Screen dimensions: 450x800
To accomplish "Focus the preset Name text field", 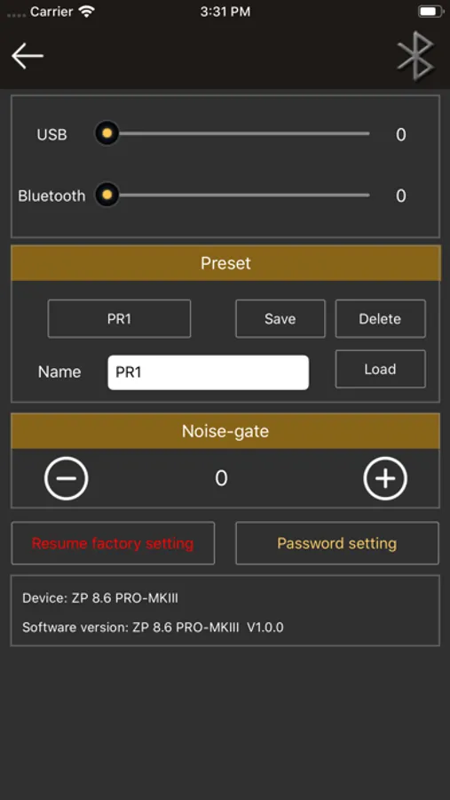I will [208, 372].
